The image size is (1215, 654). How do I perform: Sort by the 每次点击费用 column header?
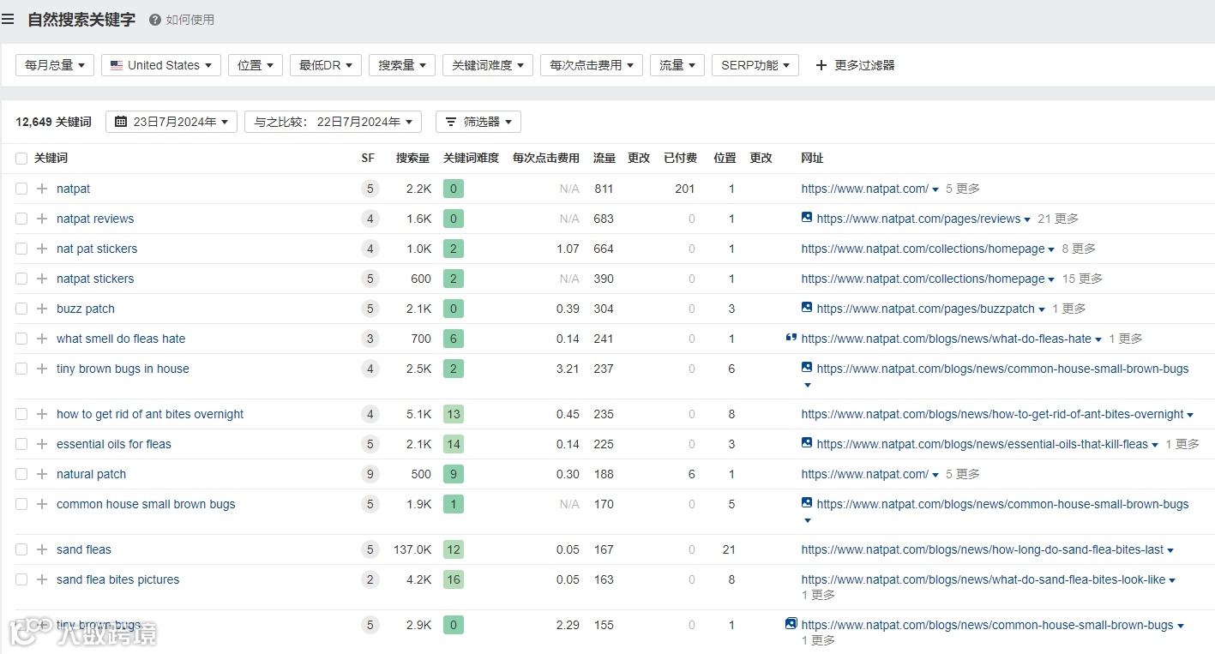pos(546,159)
